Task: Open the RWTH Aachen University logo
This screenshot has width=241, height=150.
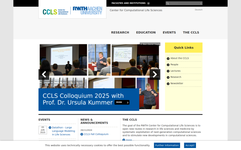Action: (x=87, y=10)
